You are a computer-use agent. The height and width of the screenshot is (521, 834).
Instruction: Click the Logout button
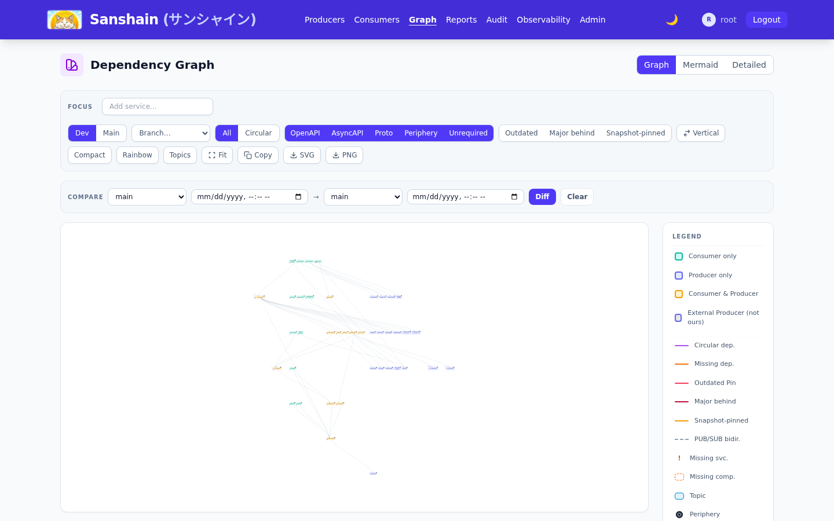(767, 20)
